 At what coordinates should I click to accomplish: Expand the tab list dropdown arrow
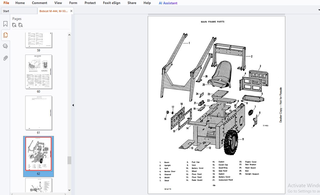[319, 10]
